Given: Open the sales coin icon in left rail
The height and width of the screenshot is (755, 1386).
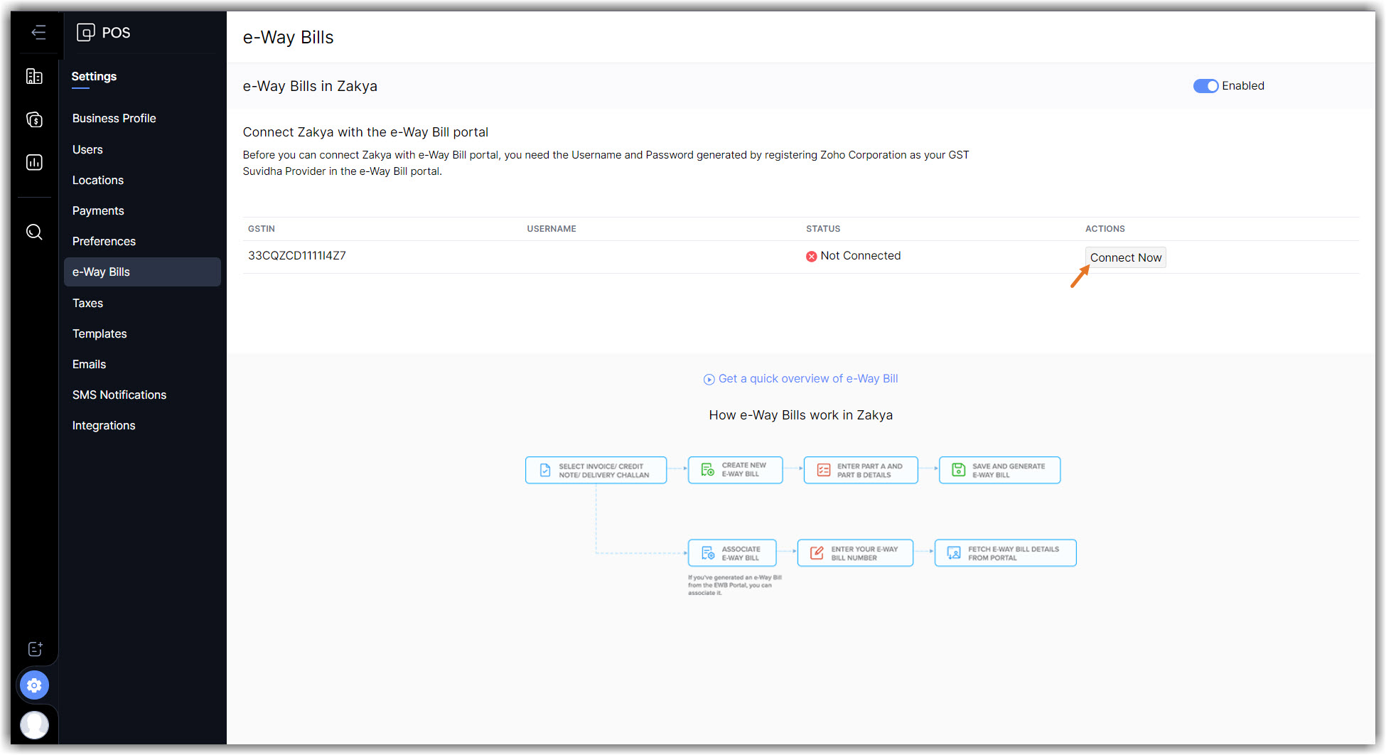Looking at the screenshot, I should coord(34,119).
